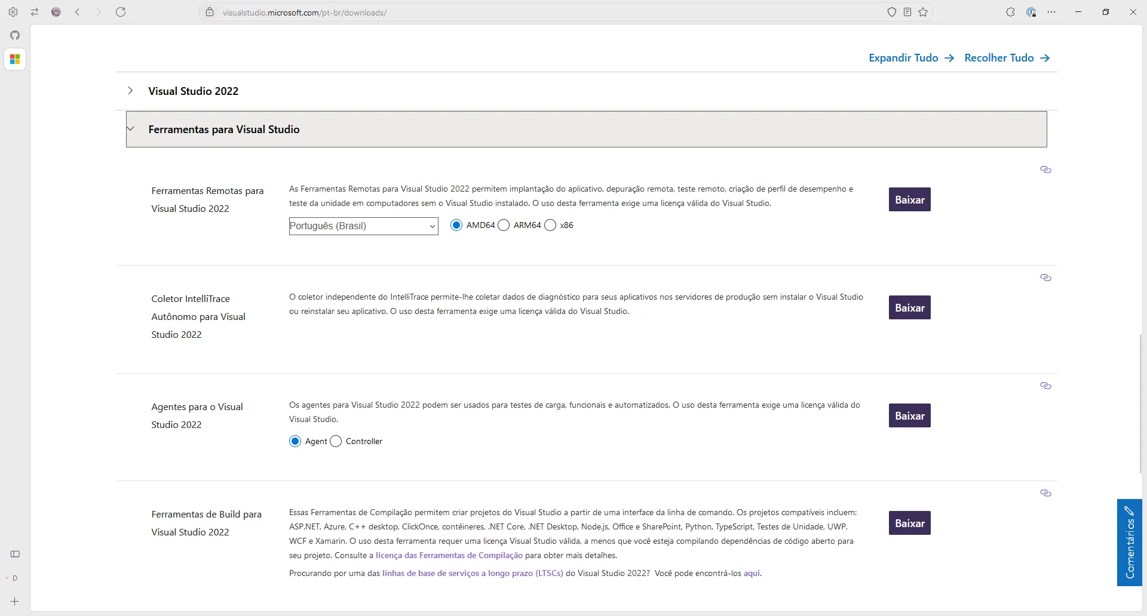Download Coletor IntelliTrace with Baixar button
The image size is (1147, 616).
pyautogui.click(x=910, y=307)
